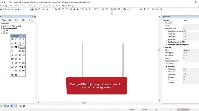Switch to the 'Sy...' panel tab
The image size is (199, 111).
coord(31,20)
